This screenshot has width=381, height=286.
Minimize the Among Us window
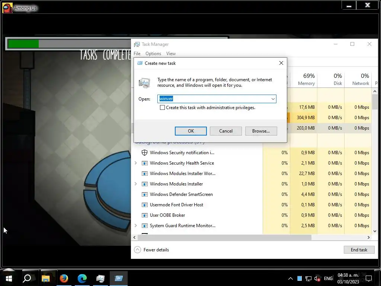[x=349, y=5]
